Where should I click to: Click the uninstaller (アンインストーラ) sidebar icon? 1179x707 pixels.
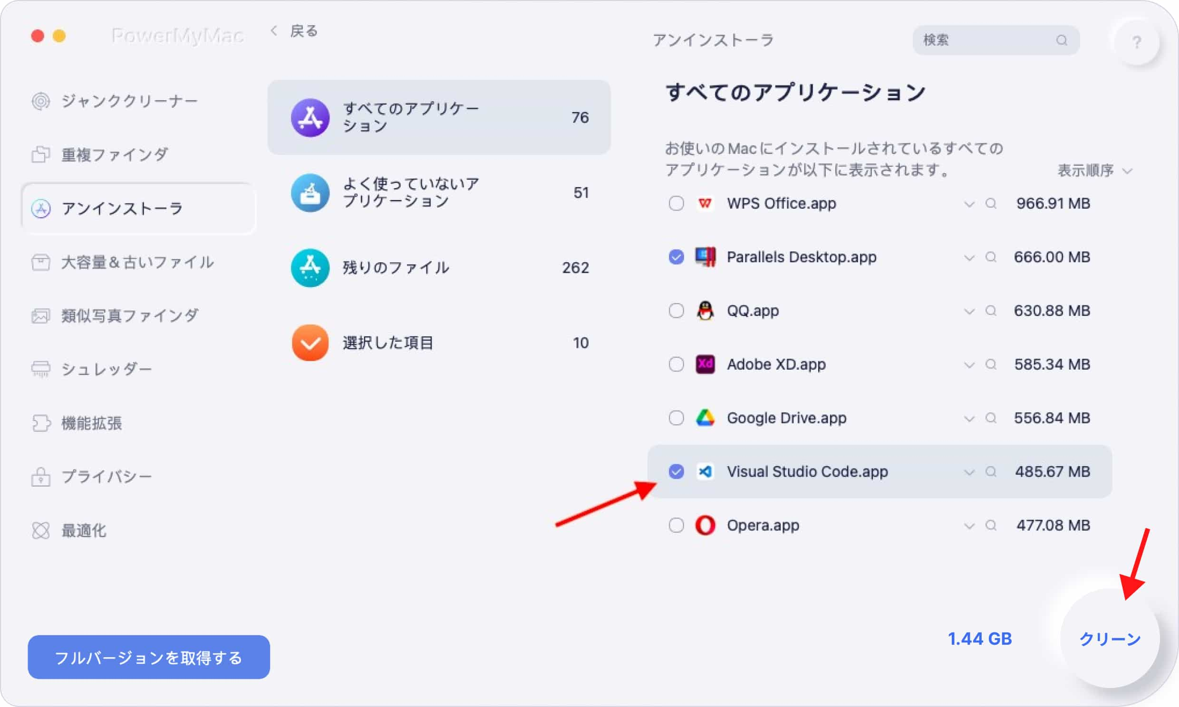point(41,209)
